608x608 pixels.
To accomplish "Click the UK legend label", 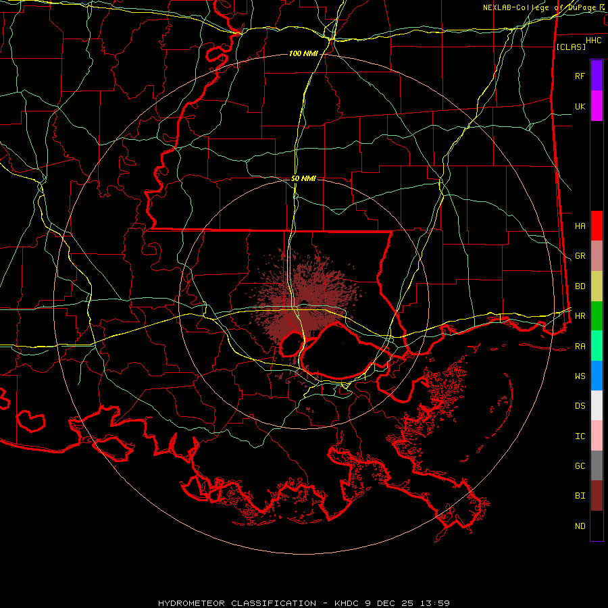I will pyautogui.click(x=580, y=106).
